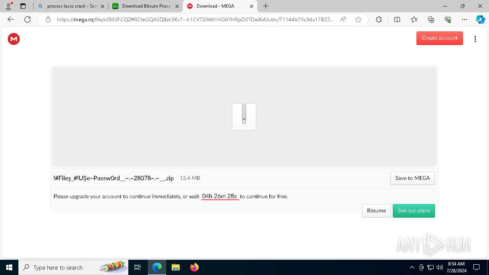The image size is (489, 275).
Task: Open the browser Extensions icon
Action: (379, 19)
